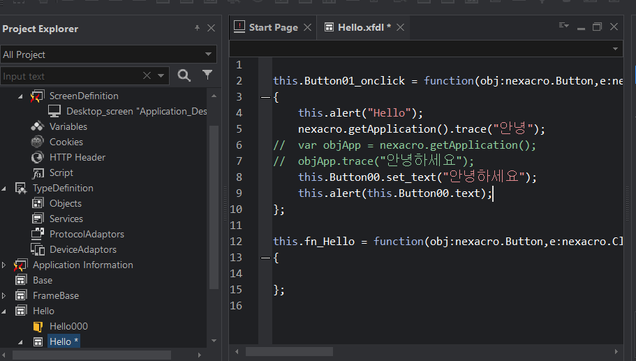Open HTTP Header tree item
Screen dimensions: 636x361
click(77, 157)
